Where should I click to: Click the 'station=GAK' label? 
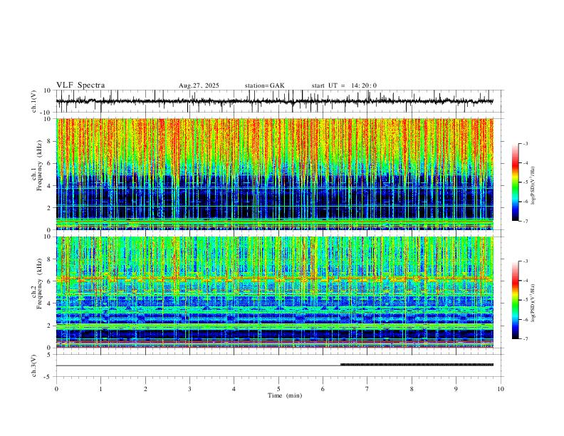point(264,85)
